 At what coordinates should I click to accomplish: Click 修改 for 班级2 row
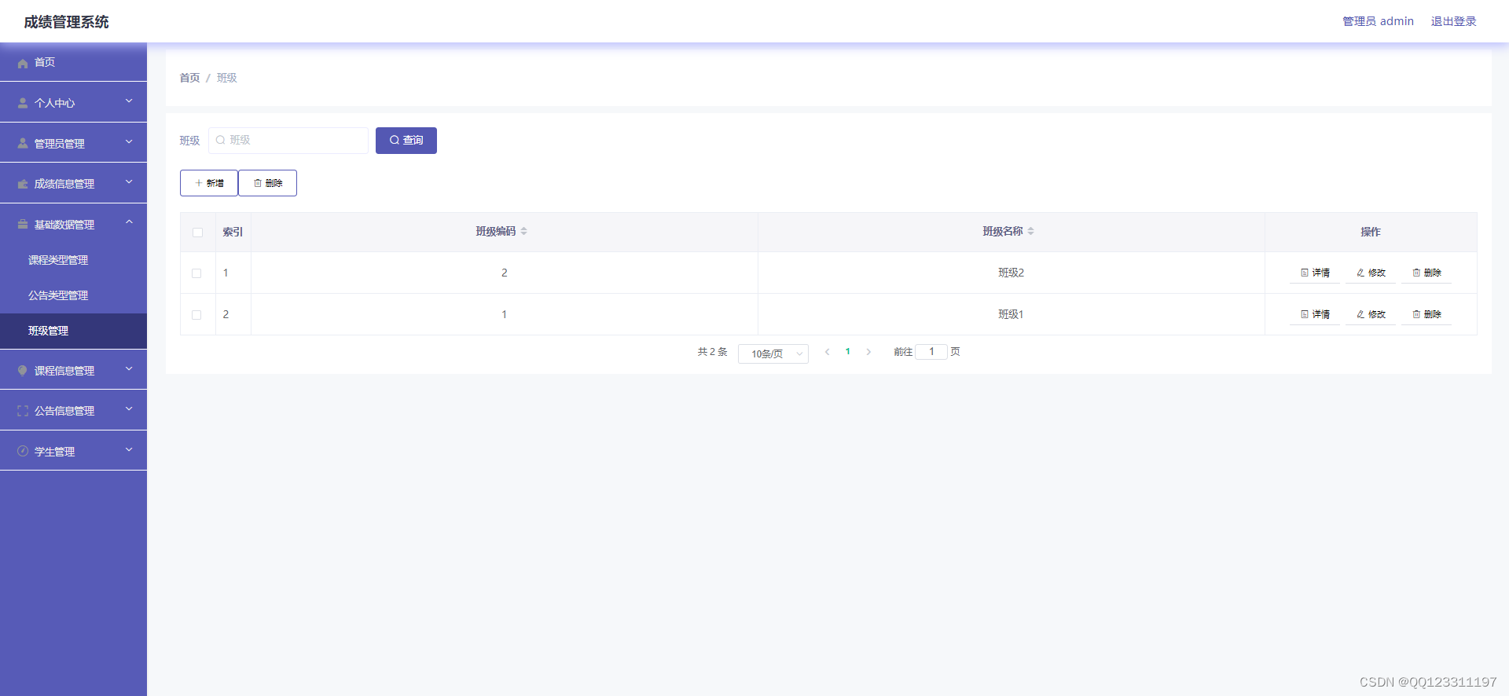pos(1371,273)
